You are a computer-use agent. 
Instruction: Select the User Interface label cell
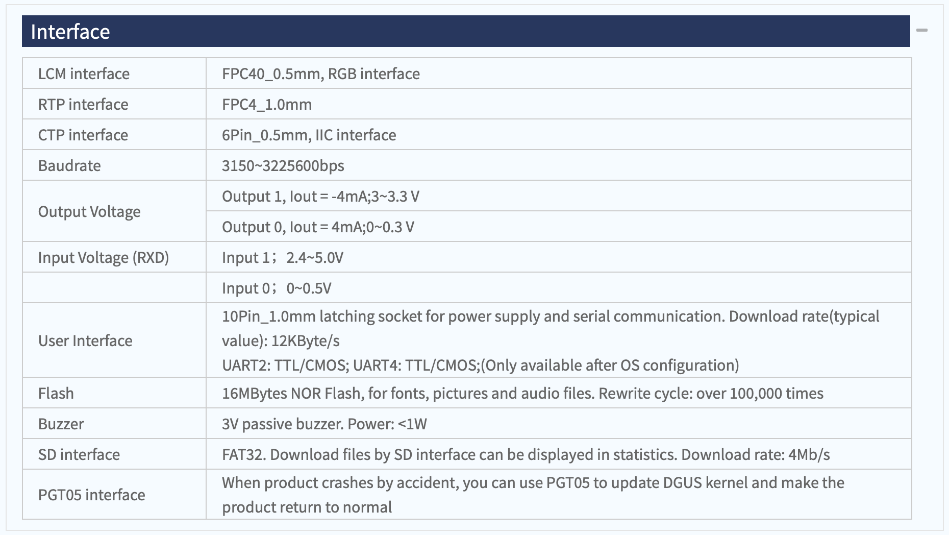coord(114,341)
